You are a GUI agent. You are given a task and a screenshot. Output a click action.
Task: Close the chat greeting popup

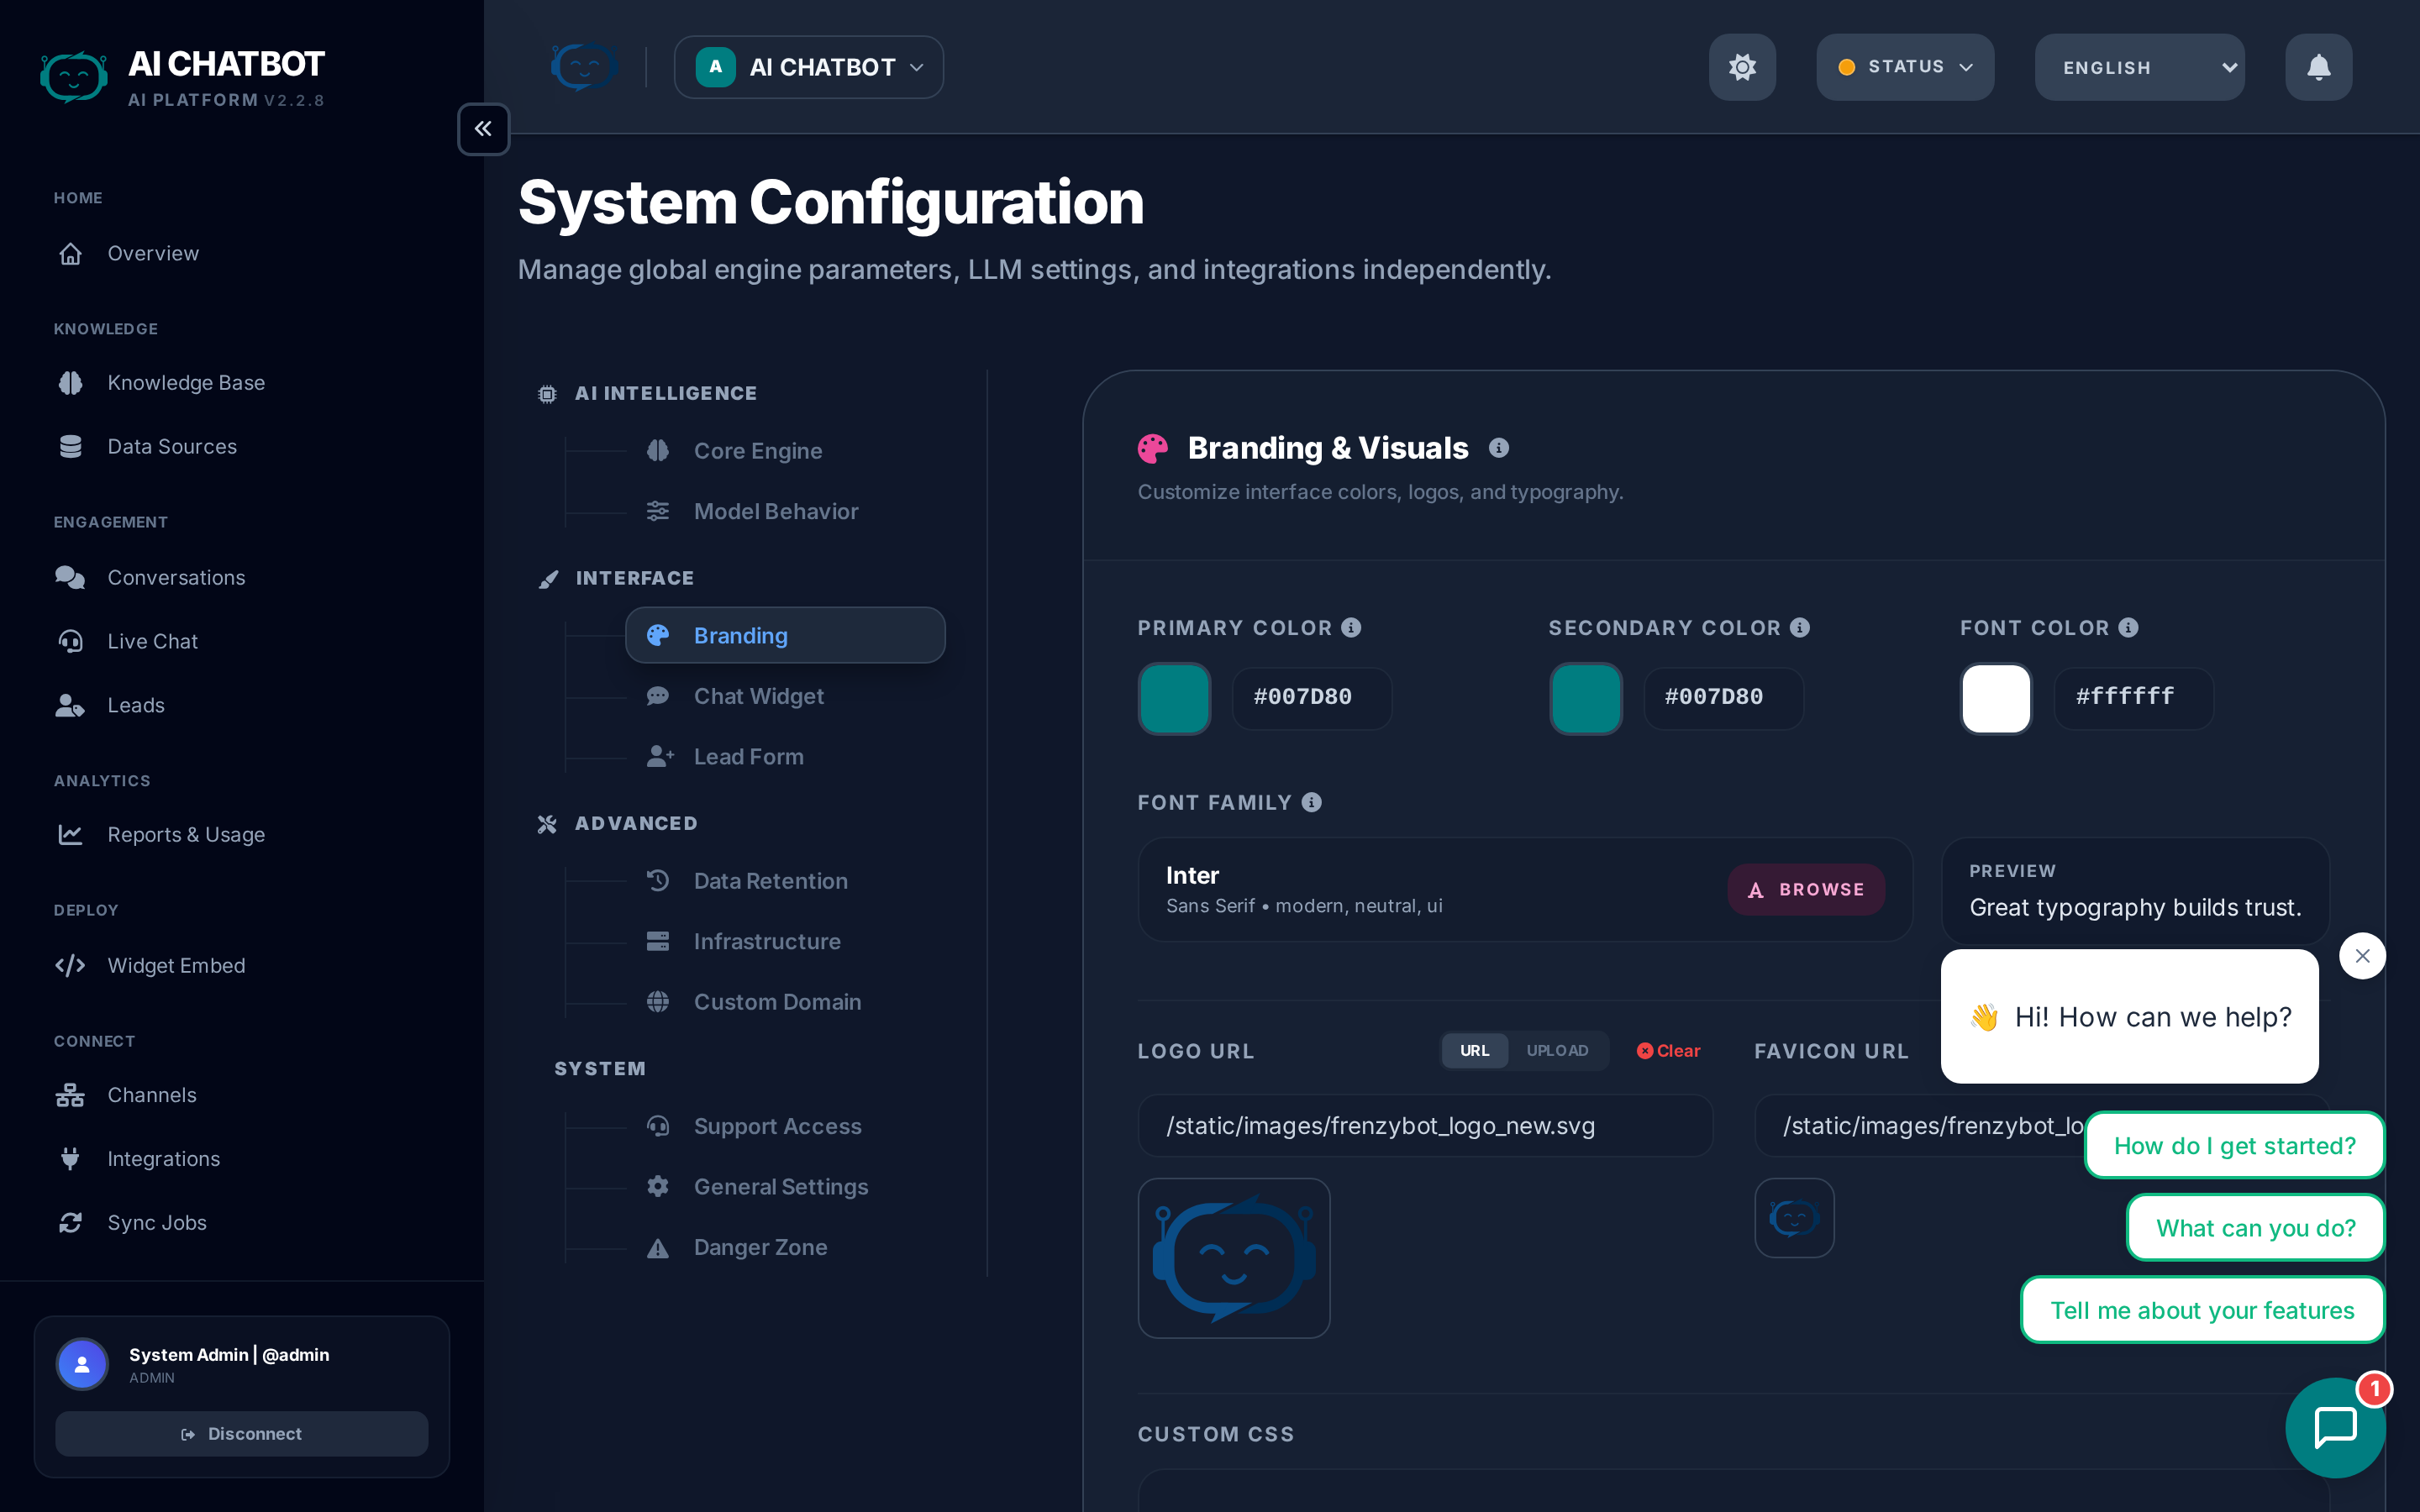pos(2362,956)
